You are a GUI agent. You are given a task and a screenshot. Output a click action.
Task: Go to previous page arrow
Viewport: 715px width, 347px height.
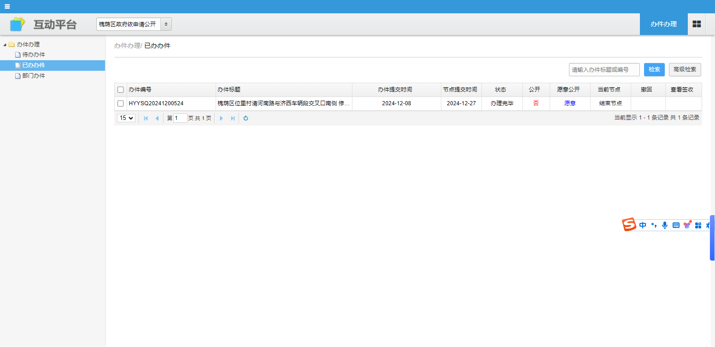click(157, 118)
